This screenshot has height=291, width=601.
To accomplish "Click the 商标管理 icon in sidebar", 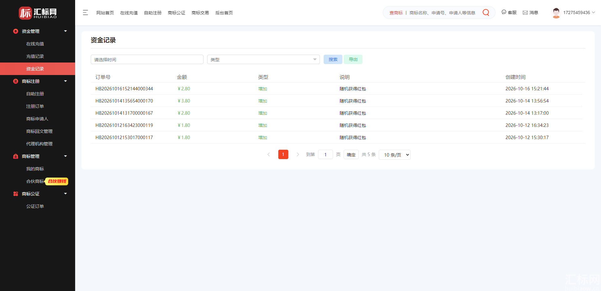I will pos(16,156).
